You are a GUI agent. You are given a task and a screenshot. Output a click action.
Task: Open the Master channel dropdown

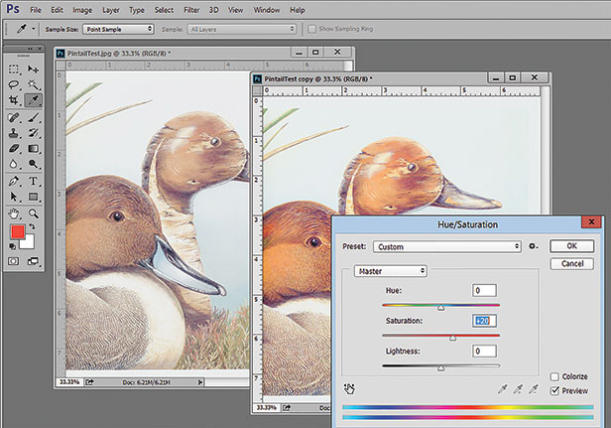click(391, 271)
